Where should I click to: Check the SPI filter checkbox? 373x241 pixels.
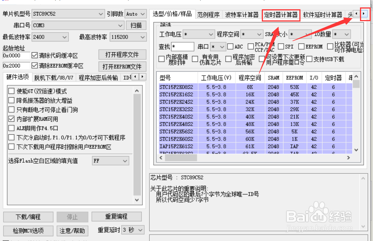[x=281, y=46]
